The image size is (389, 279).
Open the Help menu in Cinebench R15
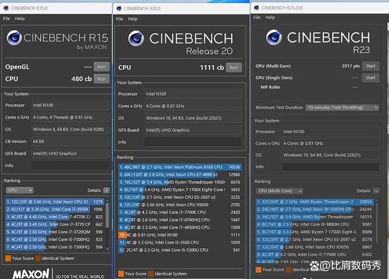point(20,19)
